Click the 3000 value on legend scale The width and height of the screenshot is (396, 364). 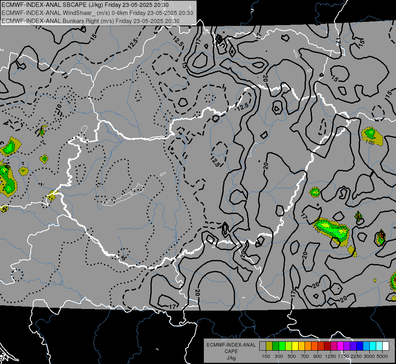369,356
